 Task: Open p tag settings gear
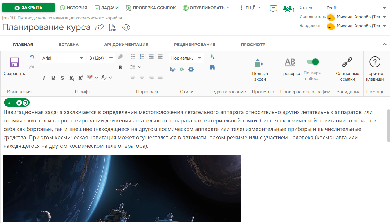click(x=25, y=103)
